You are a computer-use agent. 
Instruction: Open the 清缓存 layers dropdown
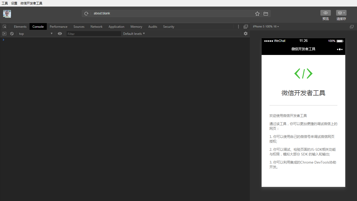tap(341, 13)
